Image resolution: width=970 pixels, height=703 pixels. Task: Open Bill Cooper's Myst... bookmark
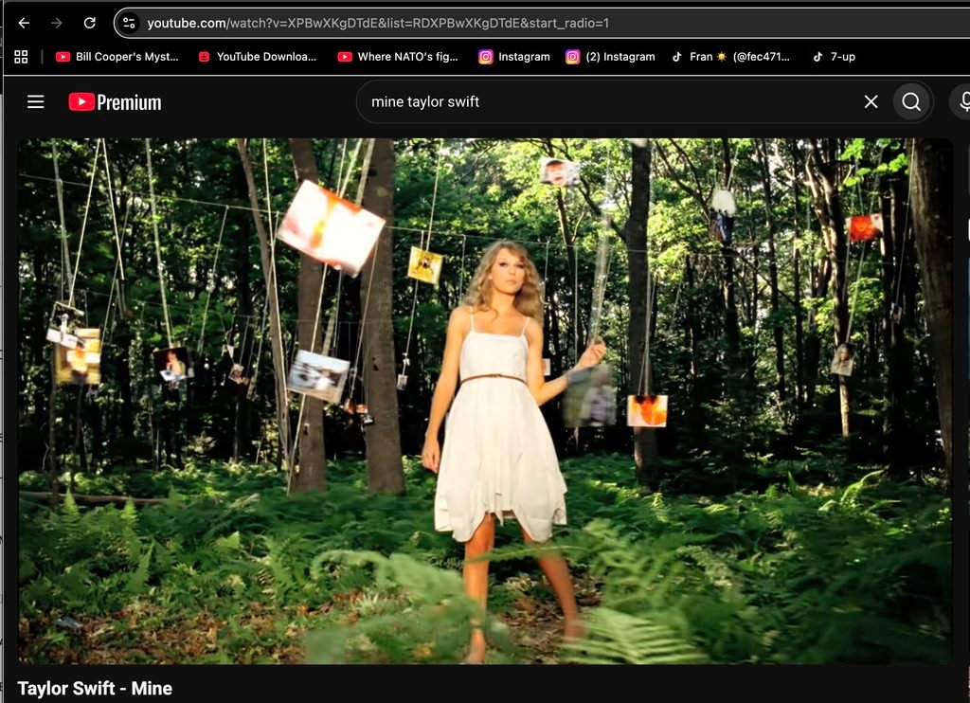(117, 57)
